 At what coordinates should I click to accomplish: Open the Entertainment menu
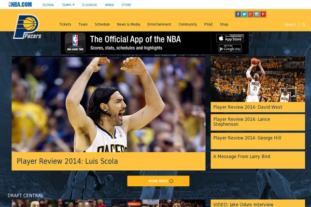point(159,24)
